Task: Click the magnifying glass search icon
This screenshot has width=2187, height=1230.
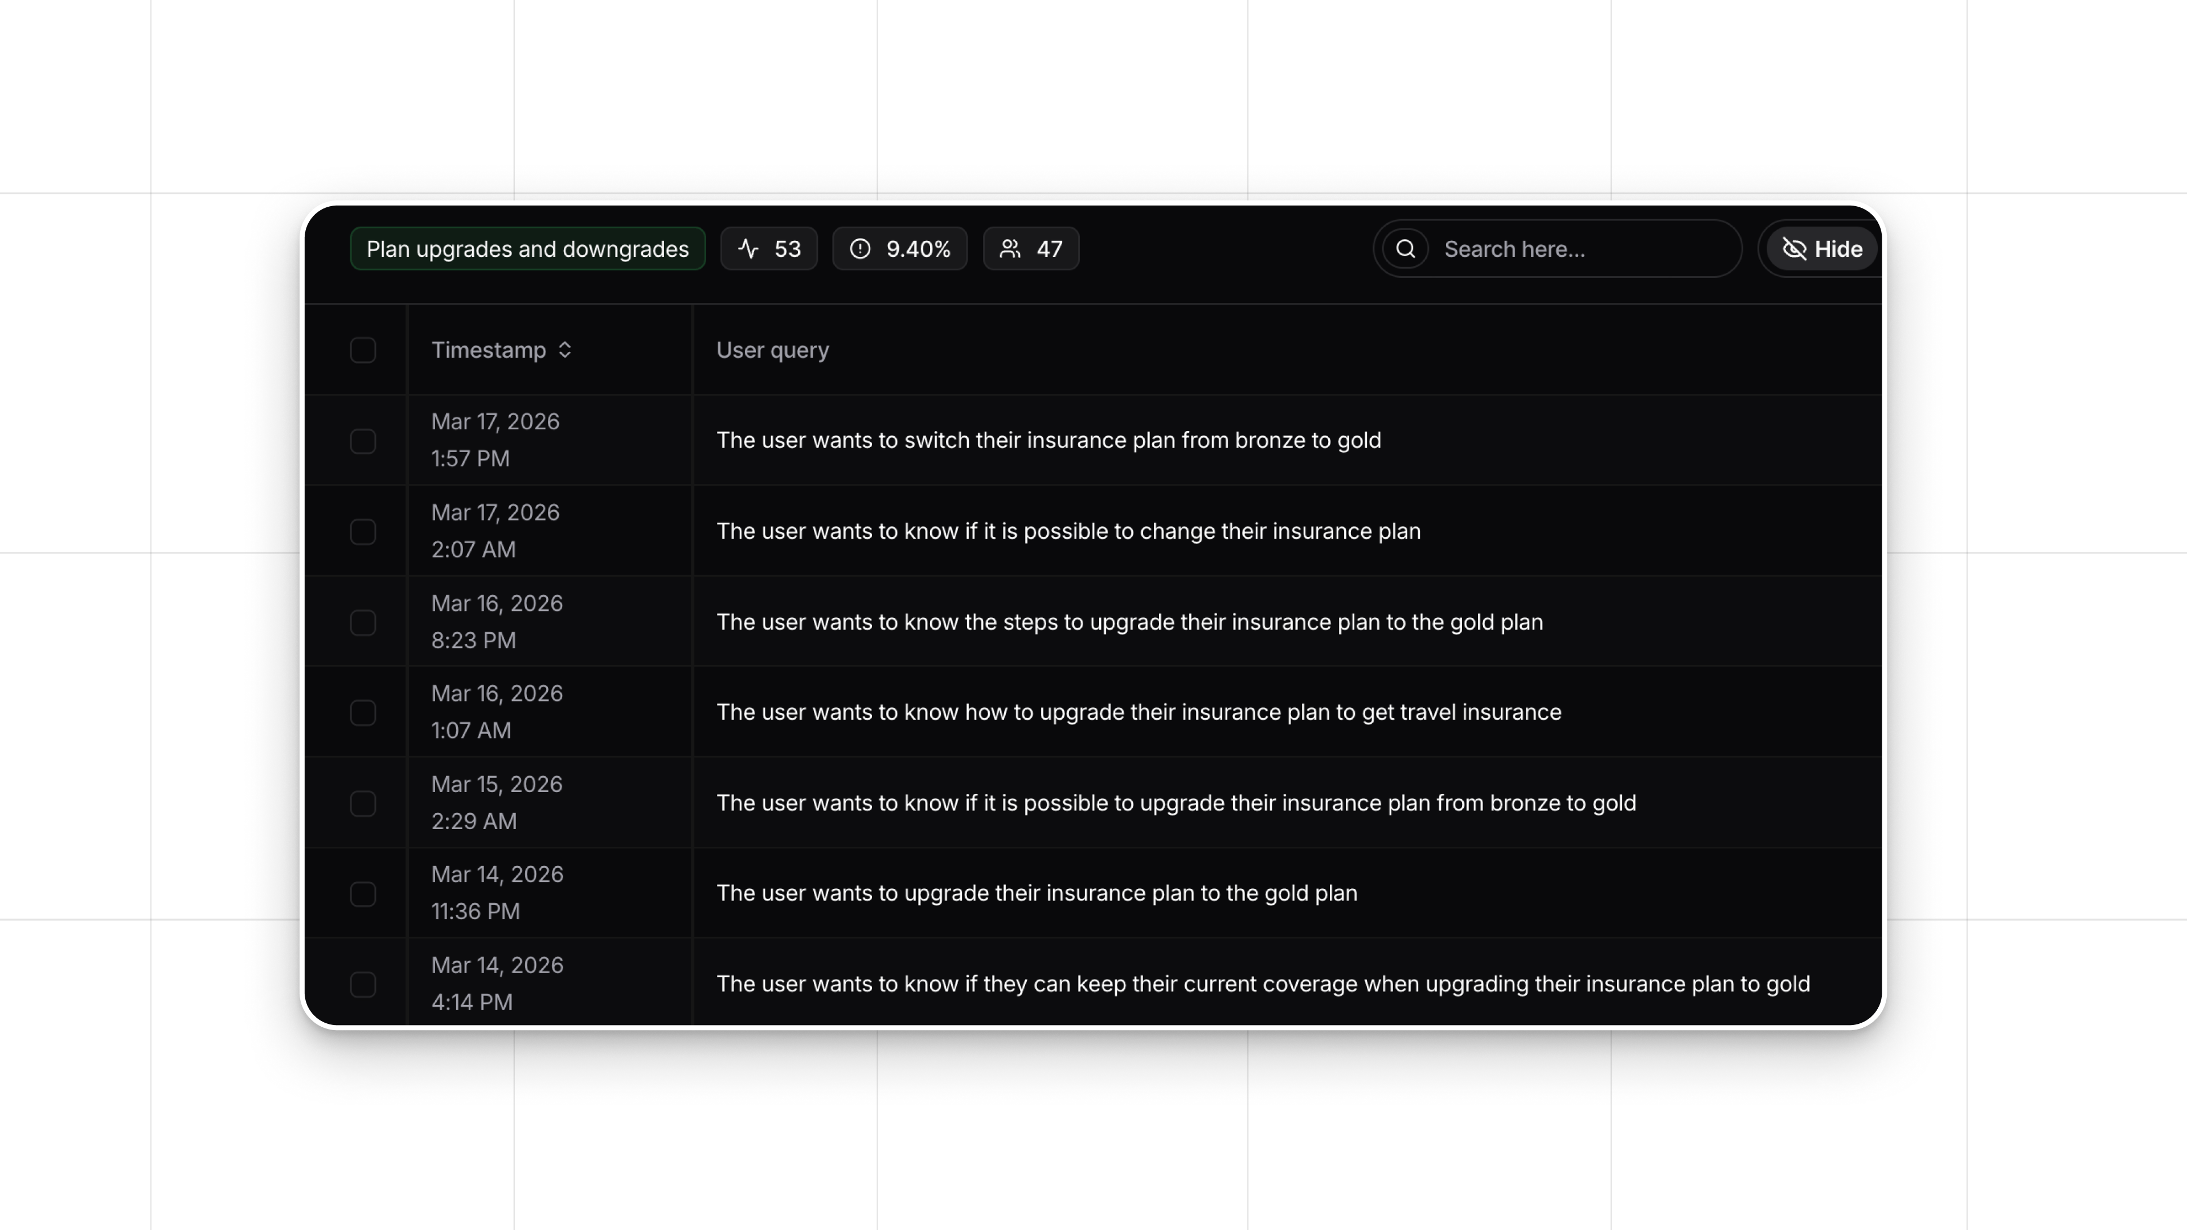Action: point(1406,249)
